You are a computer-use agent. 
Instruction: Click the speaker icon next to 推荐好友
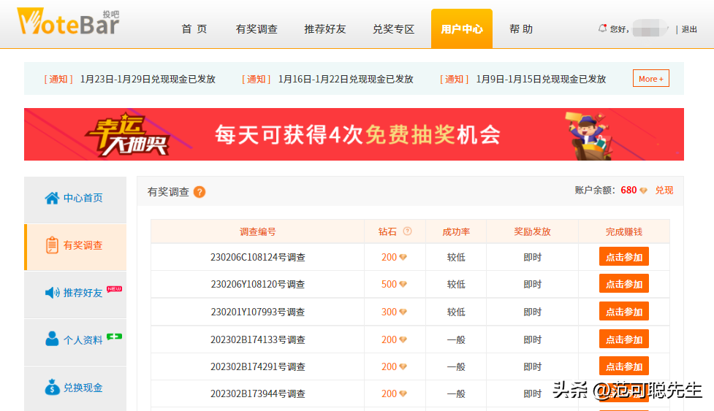click(x=53, y=292)
